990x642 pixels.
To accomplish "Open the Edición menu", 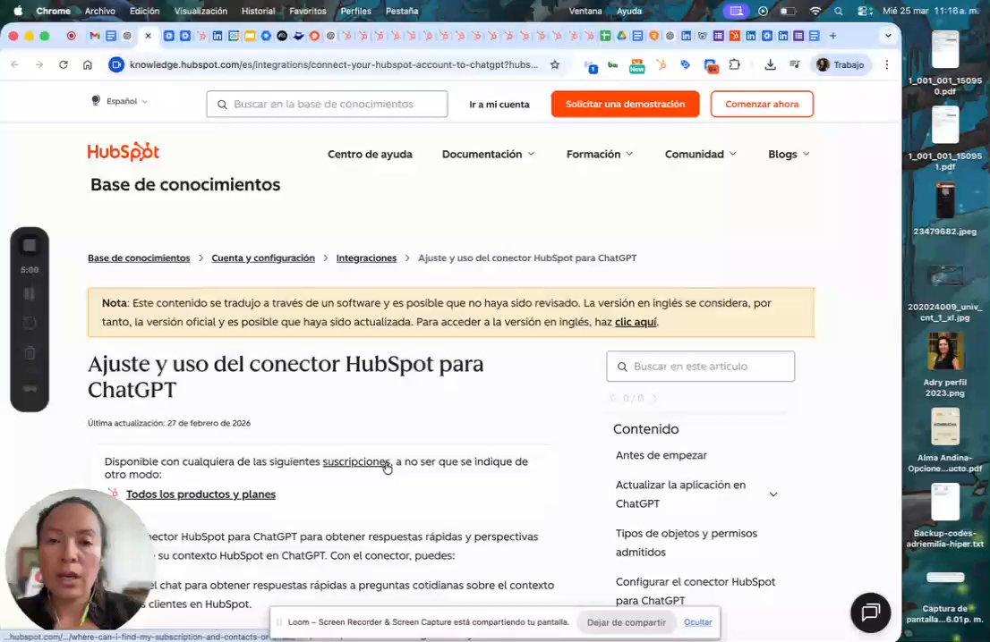I will 145,11.
